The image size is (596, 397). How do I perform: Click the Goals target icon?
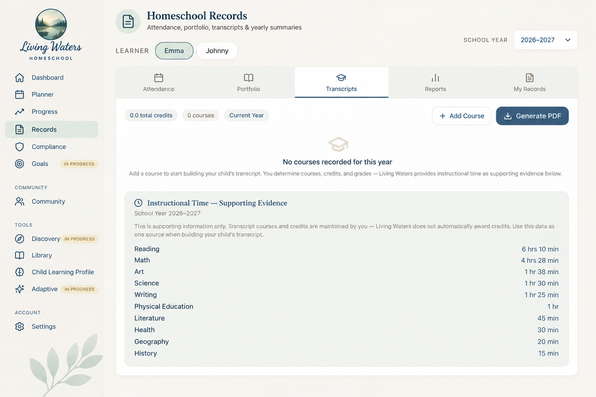pos(19,164)
